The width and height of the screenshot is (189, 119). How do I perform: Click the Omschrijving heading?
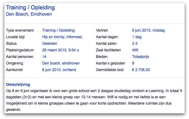coord(18,85)
